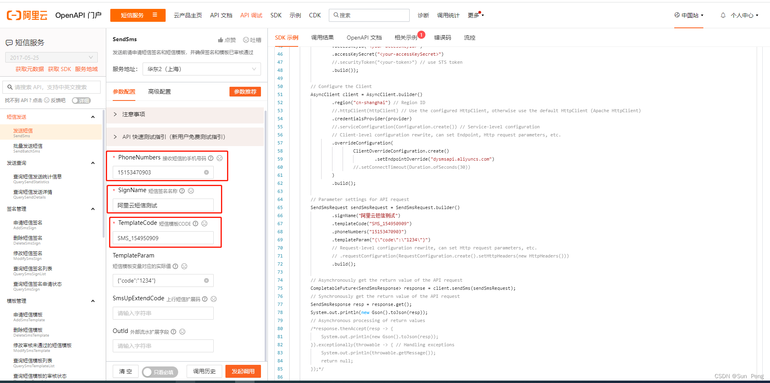Click the Aliyun logo
The height and width of the screenshot is (383, 770).
coord(27,15)
